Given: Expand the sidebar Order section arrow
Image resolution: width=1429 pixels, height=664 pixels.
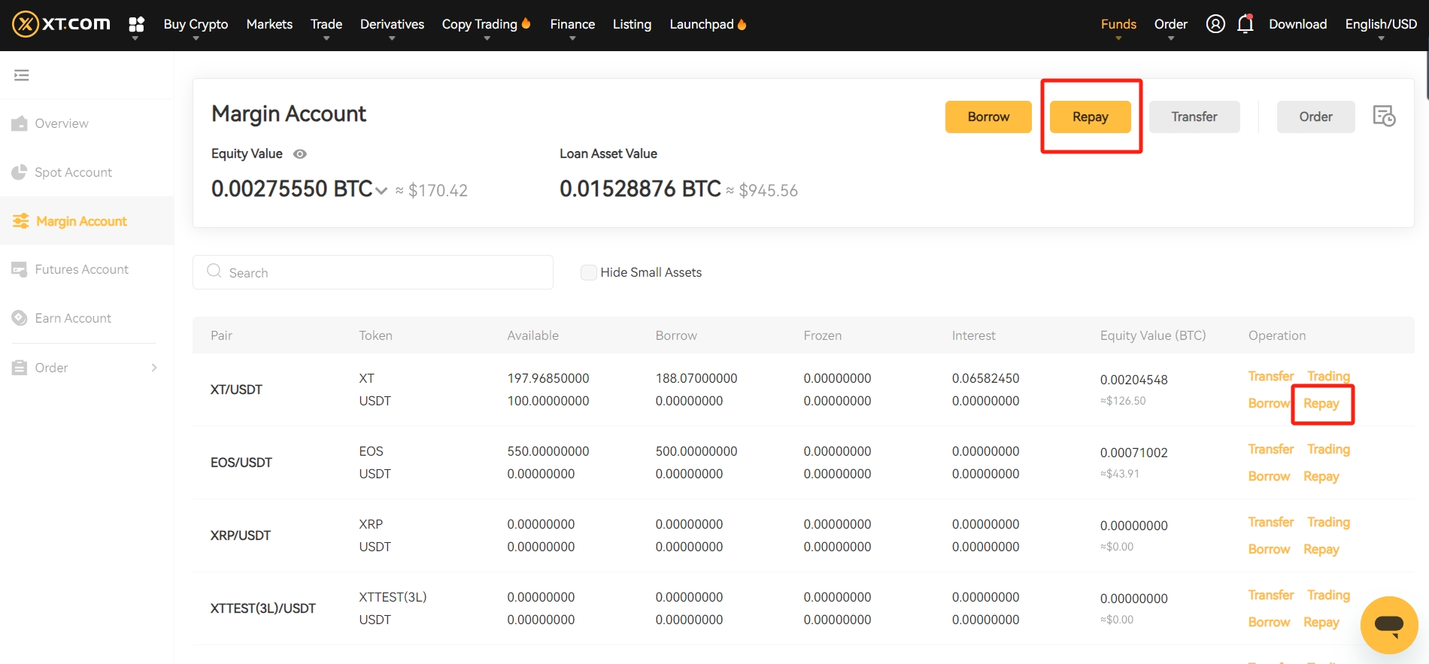Looking at the screenshot, I should pos(154,368).
